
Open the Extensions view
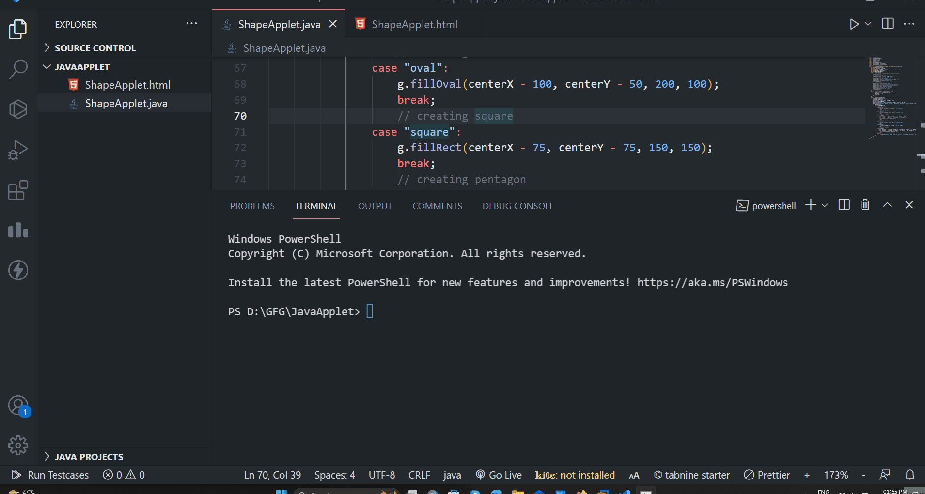pos(18,190)
